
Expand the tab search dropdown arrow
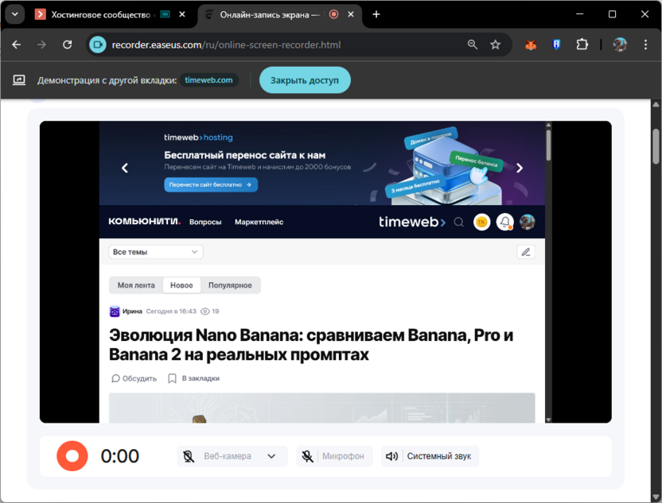point(15,14)
